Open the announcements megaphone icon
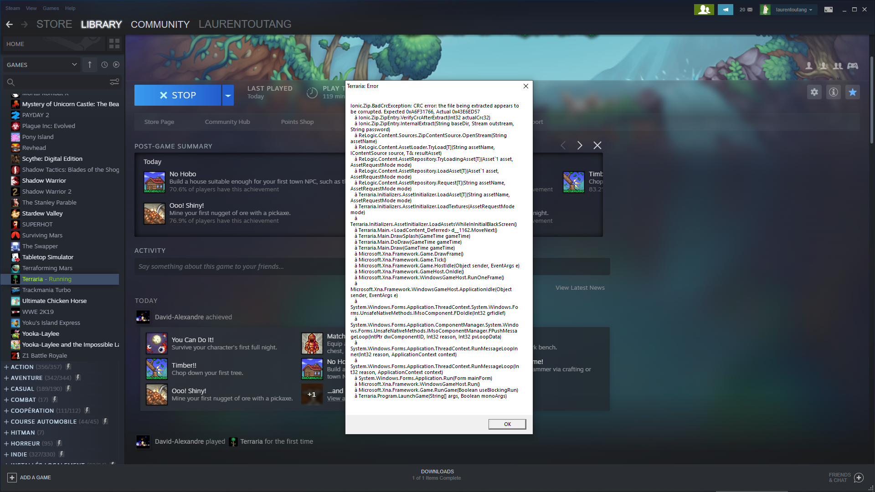 tap(725, 10)
